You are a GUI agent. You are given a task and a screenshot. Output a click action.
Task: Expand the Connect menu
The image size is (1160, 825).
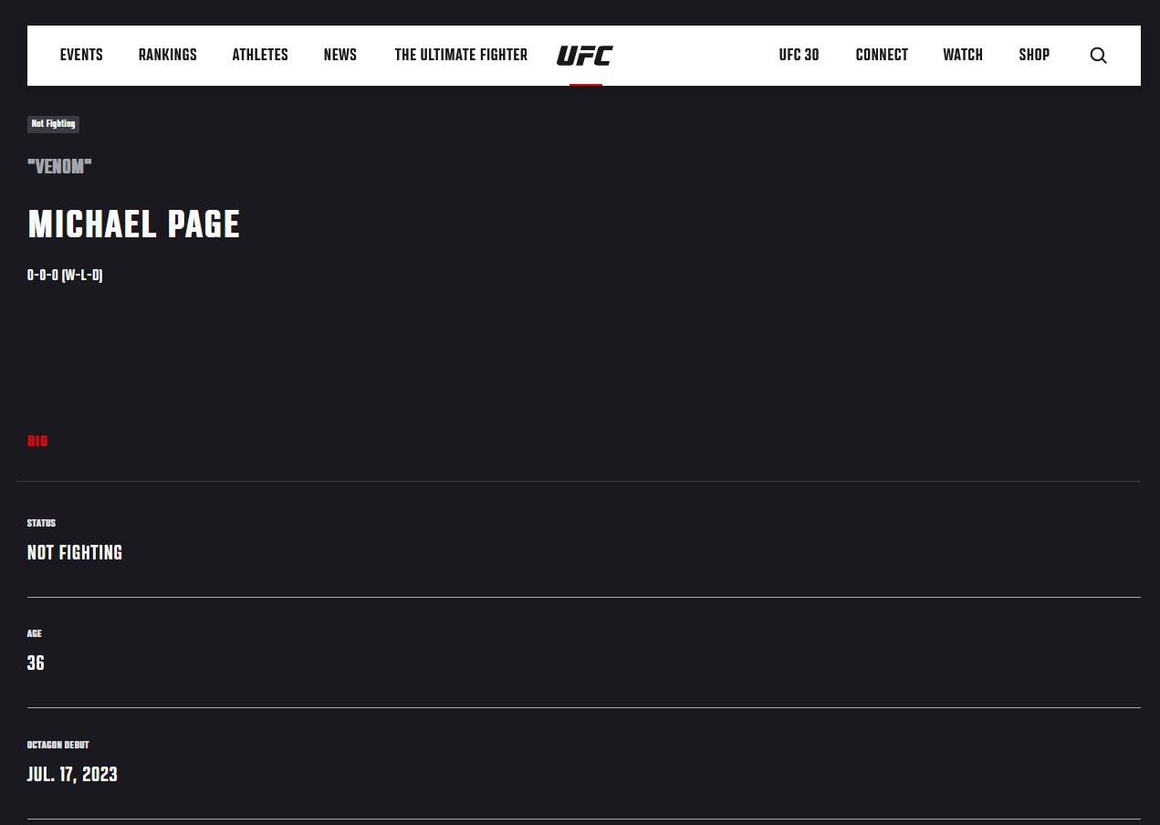(x=882, y=55)
